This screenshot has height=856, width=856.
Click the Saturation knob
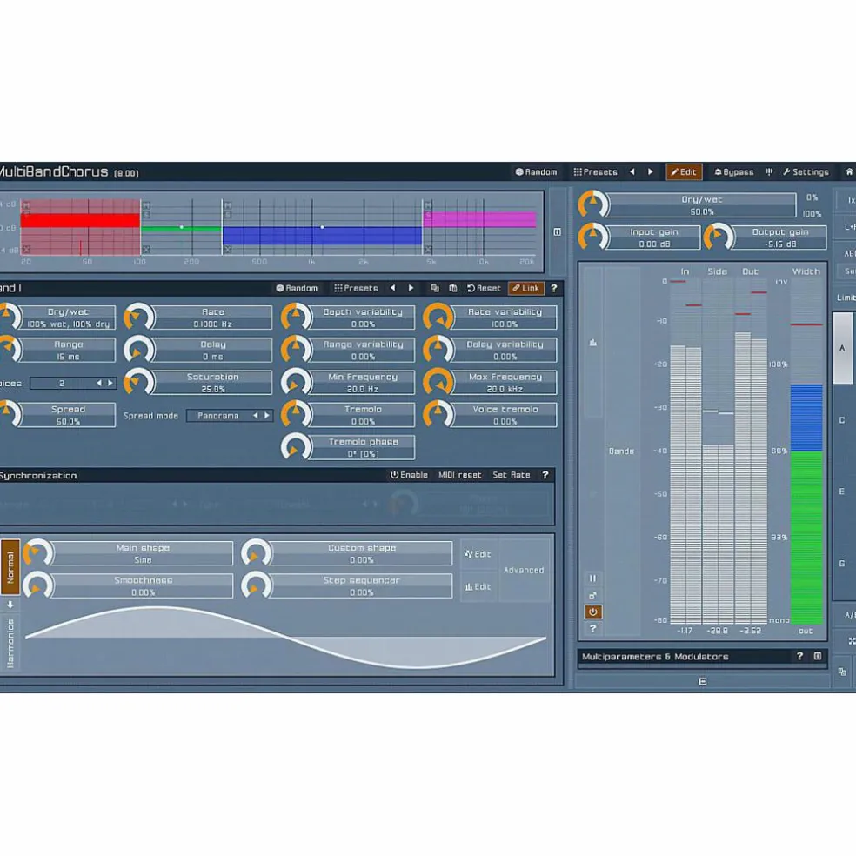(x=138, y=382)
